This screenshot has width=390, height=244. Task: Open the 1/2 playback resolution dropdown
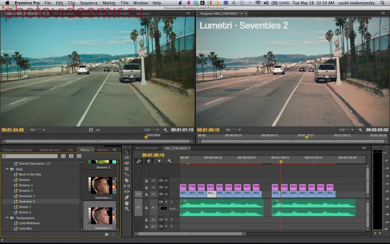click(x=150, y=130)
